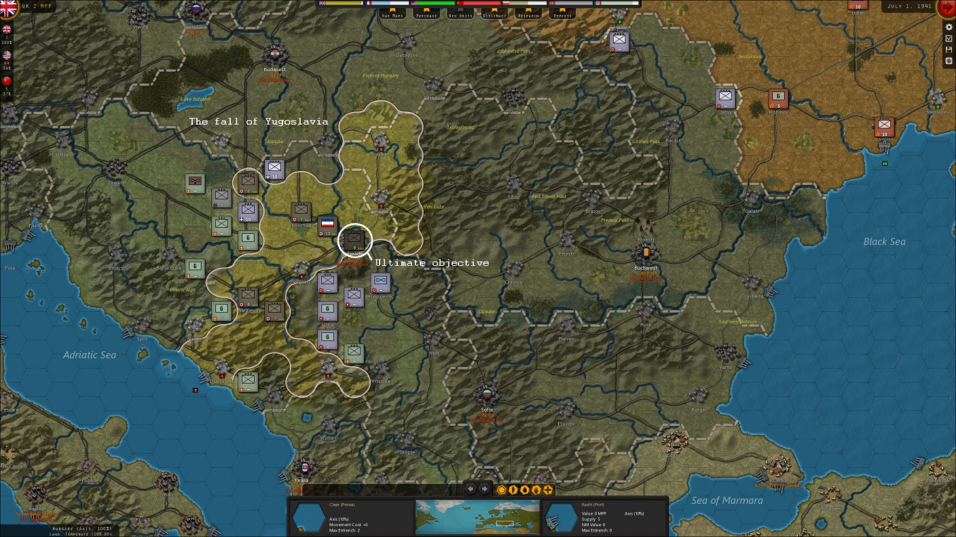The width and height of the screenshot is (956, 537).
Task: Select the circled unit at Belgrade
Action: [355, 240]
